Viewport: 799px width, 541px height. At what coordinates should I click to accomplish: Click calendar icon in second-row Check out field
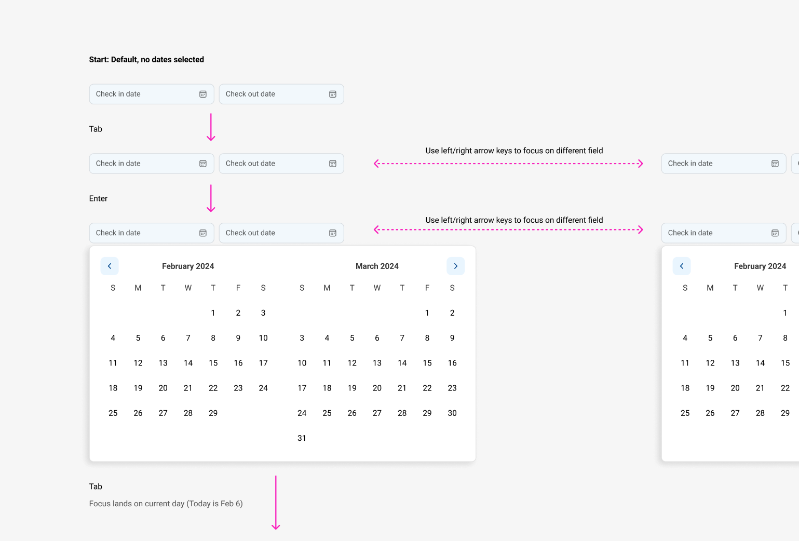333,164
